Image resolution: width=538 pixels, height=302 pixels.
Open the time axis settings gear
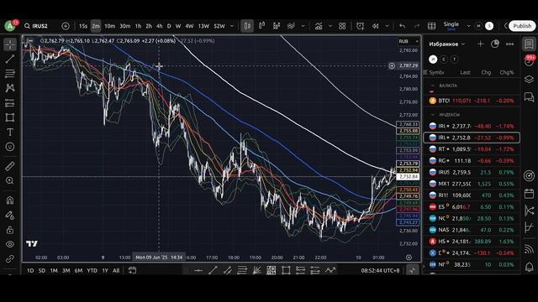point(409,258)
